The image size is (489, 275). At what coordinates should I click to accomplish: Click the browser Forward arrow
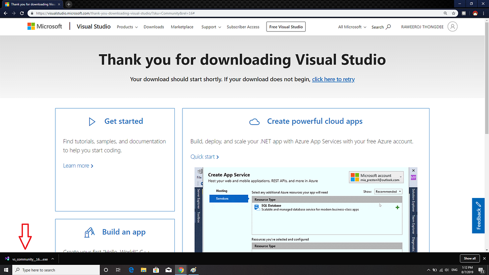[14, 13]
